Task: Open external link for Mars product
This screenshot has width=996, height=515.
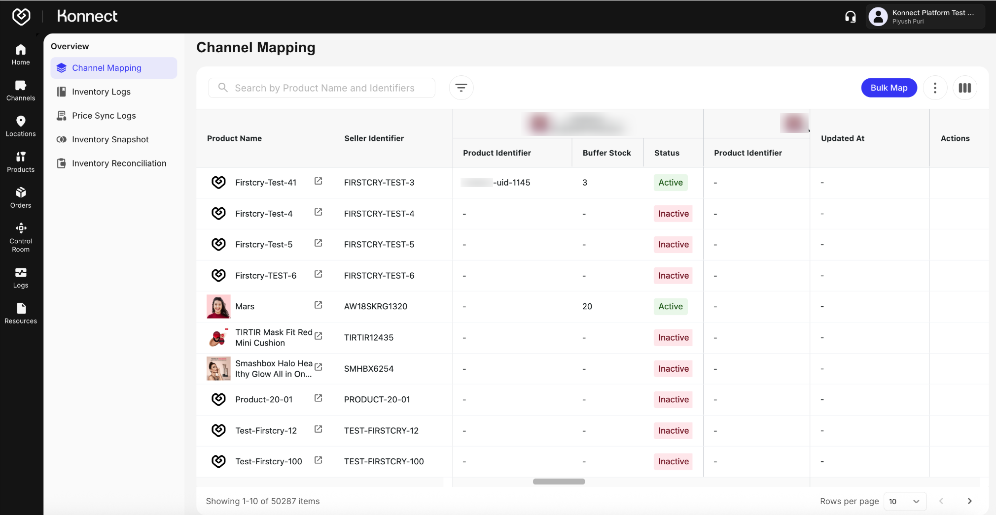Action: (x=319, y=306)
